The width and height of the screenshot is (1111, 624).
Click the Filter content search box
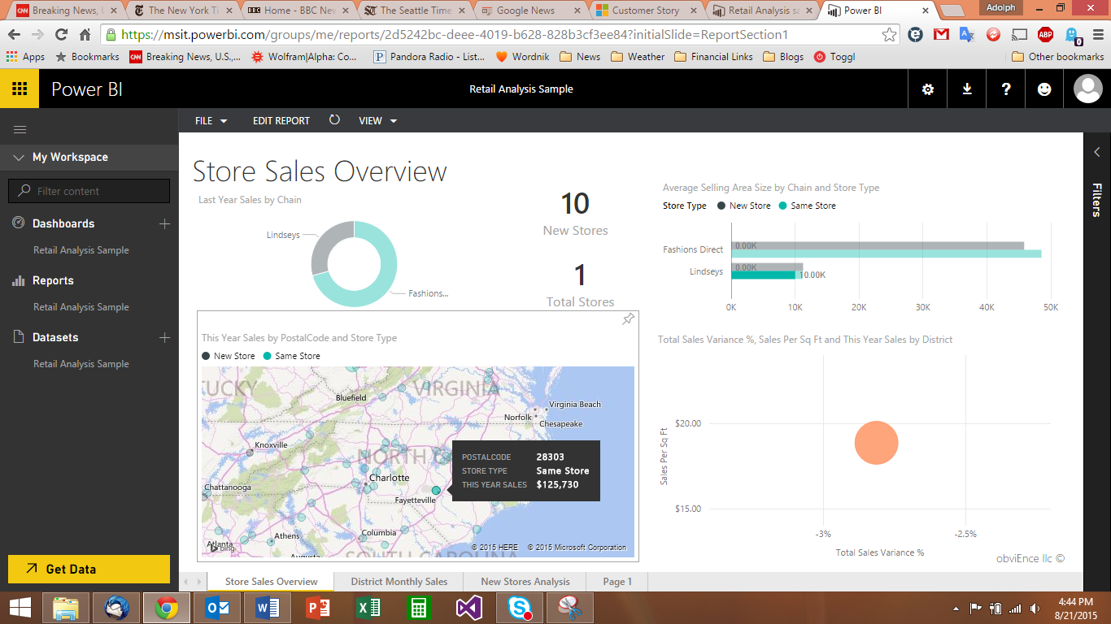click(89, 191)
